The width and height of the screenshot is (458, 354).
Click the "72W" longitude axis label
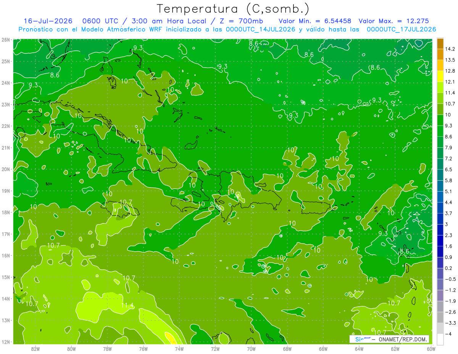point(215,349)
